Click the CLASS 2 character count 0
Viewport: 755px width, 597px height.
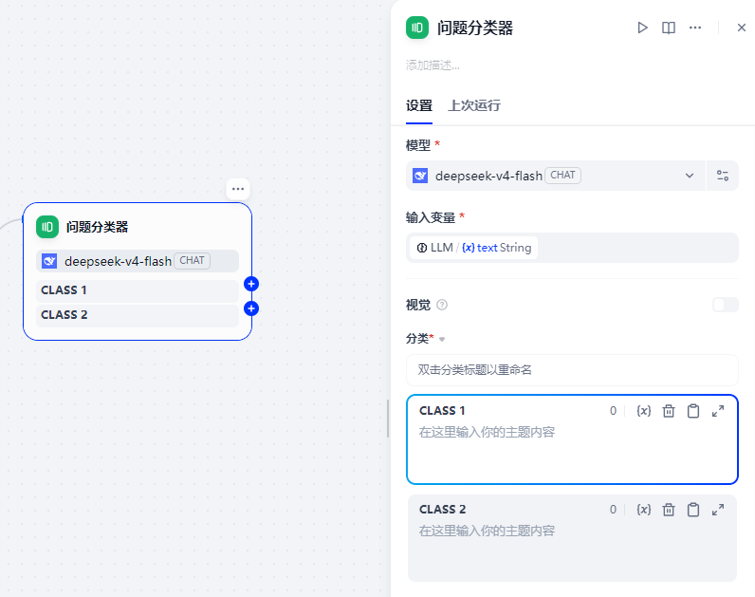pyautogui.click(x=613, y=510)
